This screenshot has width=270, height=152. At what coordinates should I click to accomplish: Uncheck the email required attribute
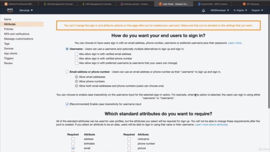73,148
